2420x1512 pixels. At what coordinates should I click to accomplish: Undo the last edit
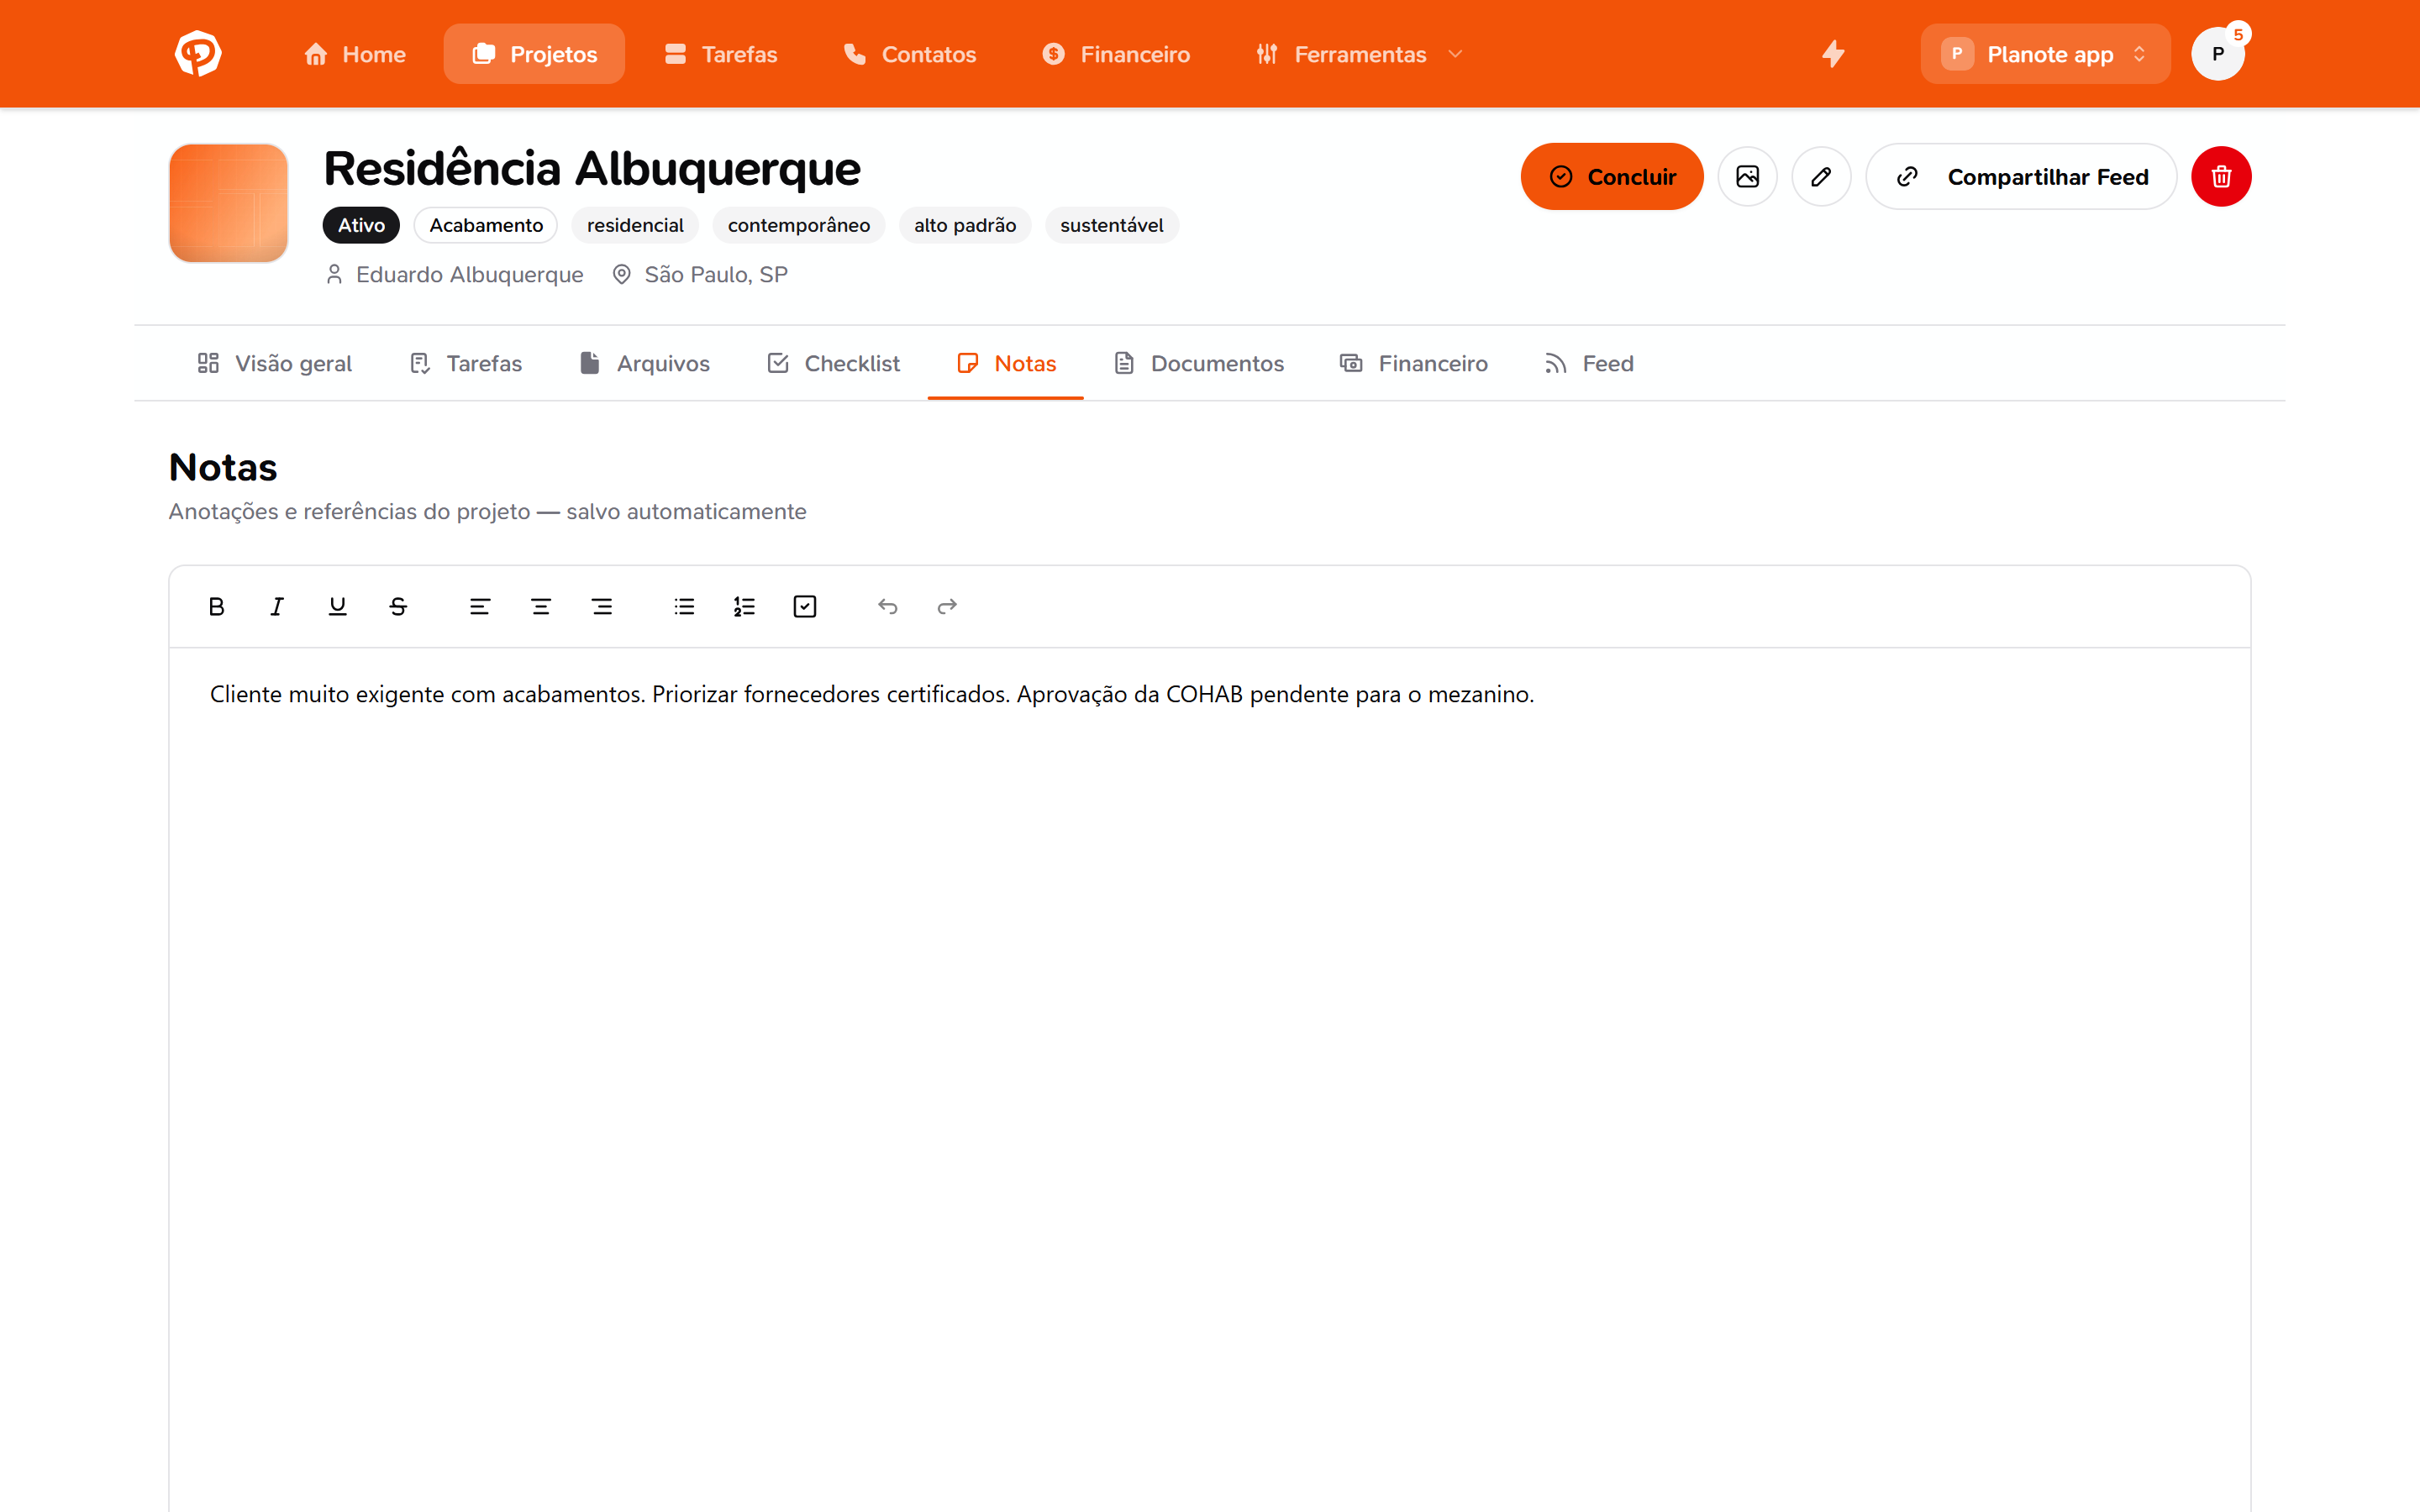887,606
